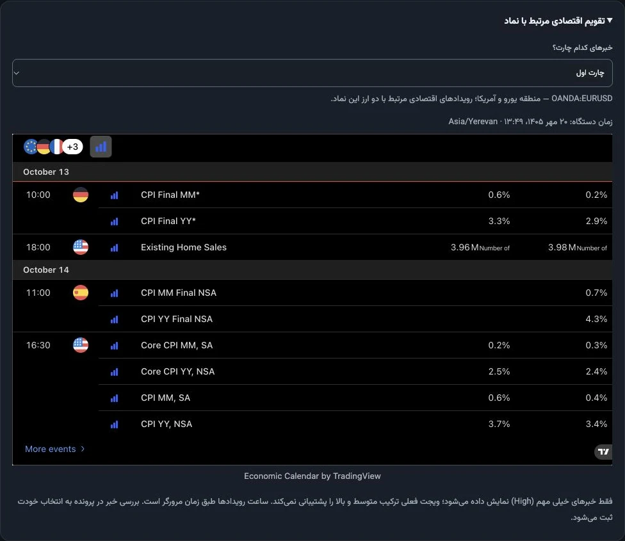Click US flag beside Core CPI MM, SA
625x541 pixels.
click(81, 345)
